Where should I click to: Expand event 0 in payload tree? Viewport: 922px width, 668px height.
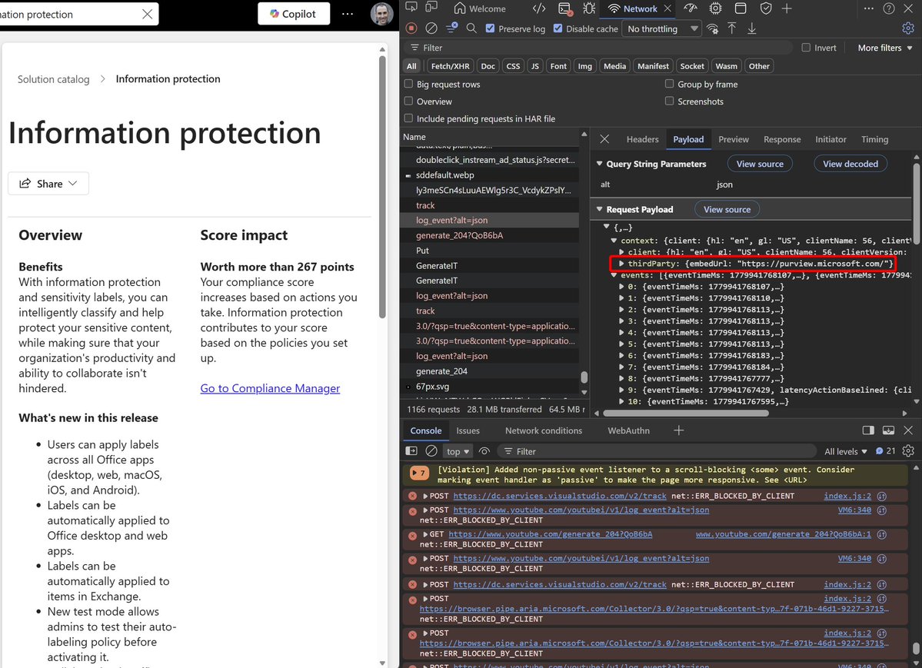coord(621,287)
